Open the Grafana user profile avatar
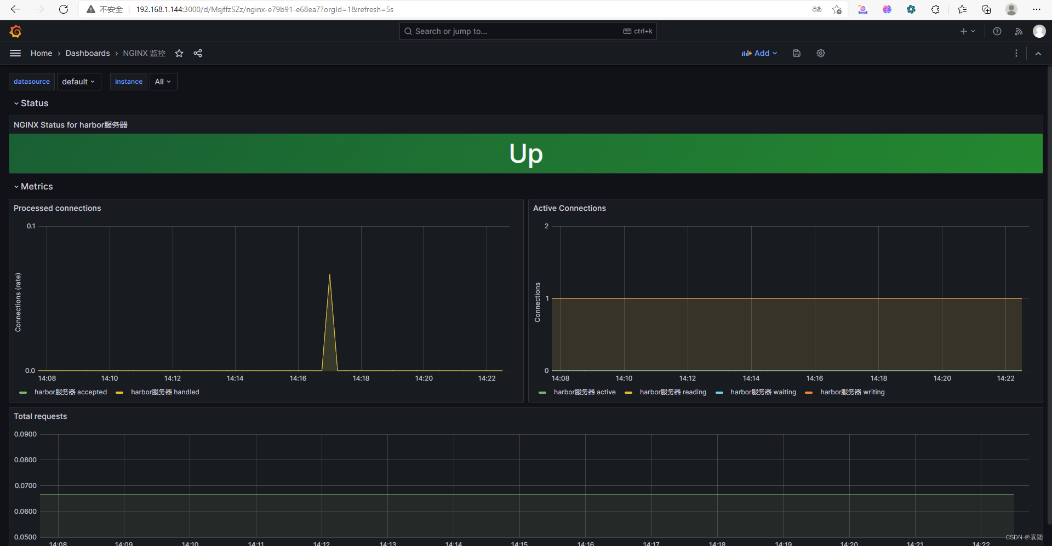 (x=1039, y=31)
